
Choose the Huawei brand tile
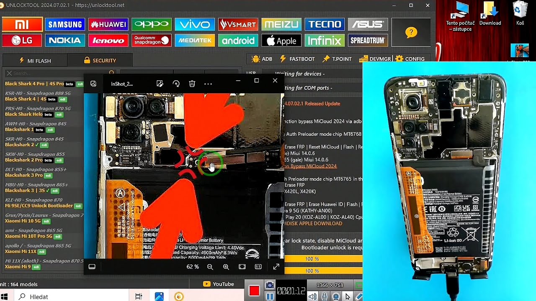tap(108, 25)
